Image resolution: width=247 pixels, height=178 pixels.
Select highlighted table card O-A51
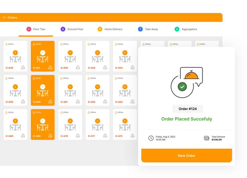pos(43,56)
